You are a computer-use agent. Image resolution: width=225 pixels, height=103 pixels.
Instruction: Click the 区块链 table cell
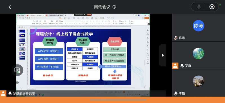90,68
